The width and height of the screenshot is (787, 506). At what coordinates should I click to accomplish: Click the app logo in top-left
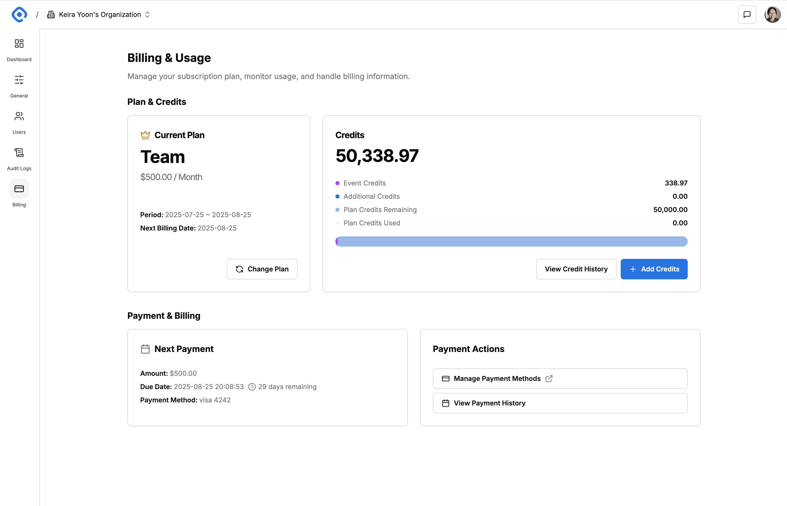[19, 15]
